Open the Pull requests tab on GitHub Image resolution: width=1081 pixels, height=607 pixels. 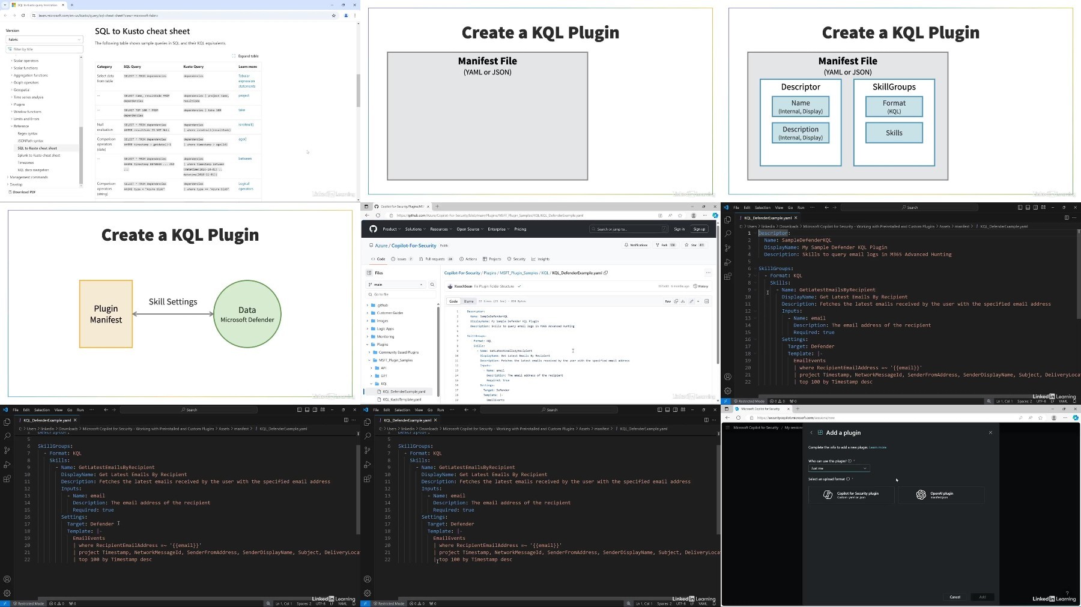(x=435, y=259)
